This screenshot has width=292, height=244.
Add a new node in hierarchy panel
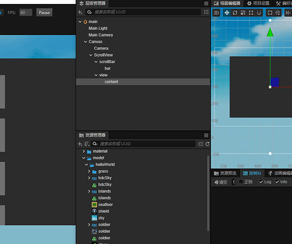point(80,12)
